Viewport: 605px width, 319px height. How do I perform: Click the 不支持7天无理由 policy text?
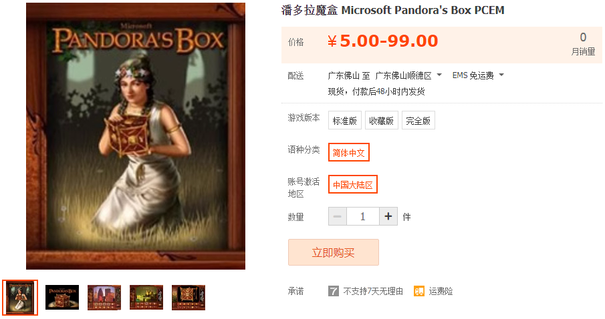[x=373, y=291]
